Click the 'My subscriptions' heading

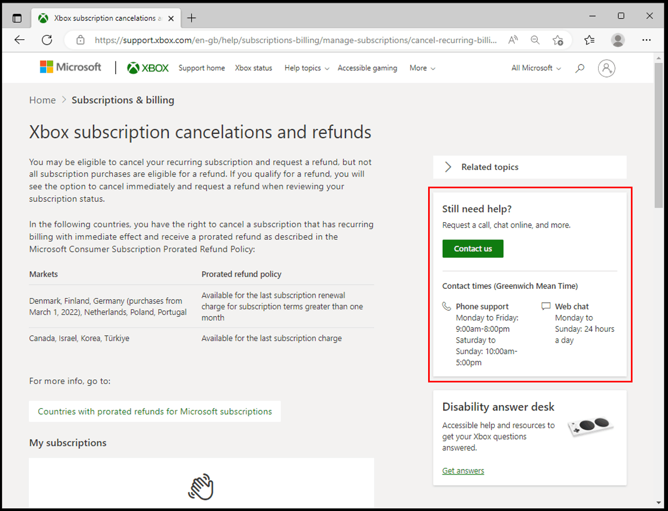tap(68, 443)
